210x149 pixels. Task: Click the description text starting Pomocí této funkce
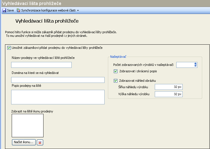(61, 32)
